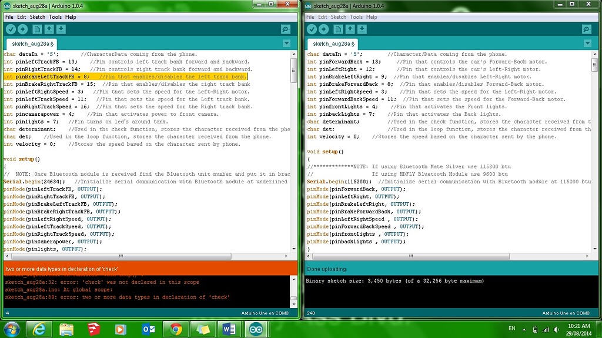Viewport: 602px width, 338px height.
Task: Click New sketch icon in left window toolbar
Action: (36, 29)
